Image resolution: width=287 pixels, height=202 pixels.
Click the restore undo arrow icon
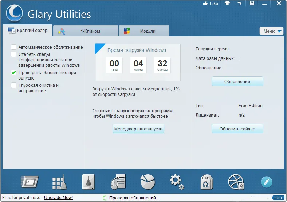coord(239,3)
